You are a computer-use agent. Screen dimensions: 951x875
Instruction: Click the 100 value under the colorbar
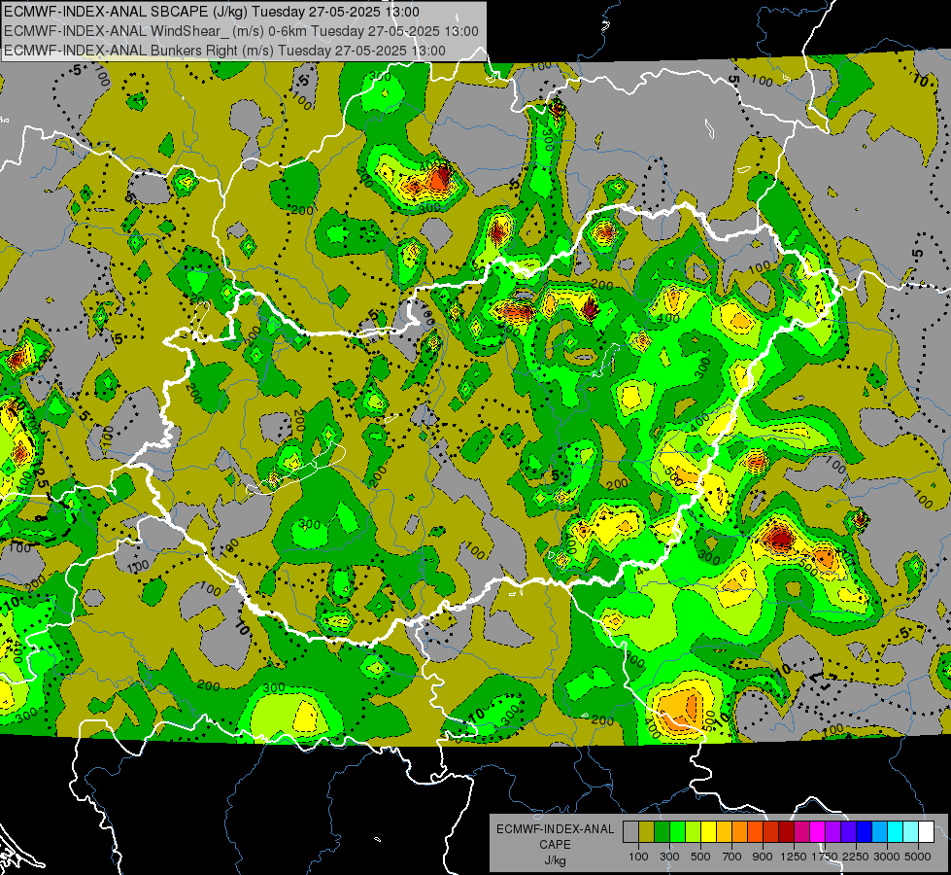(638, 857)
